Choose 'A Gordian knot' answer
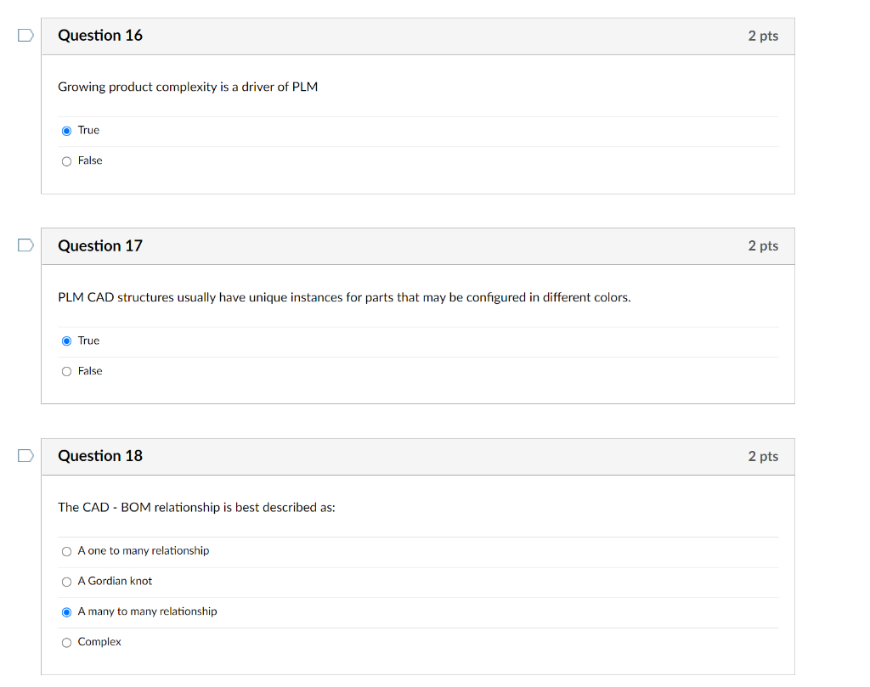 (x=66, y=582)
